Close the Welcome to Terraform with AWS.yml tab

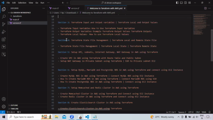coord(124,8)
